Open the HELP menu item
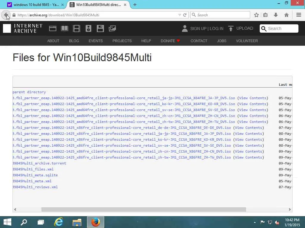 (x=146, y=41)
